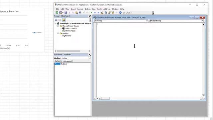Click the View Microsoft Excel toolbar icon

pyautogui.click(x=57, y=13)
